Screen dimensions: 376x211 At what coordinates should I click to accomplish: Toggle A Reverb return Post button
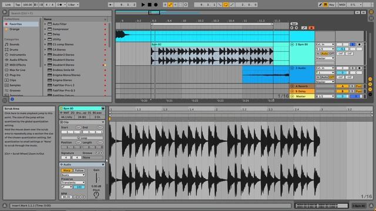point(359,86)
